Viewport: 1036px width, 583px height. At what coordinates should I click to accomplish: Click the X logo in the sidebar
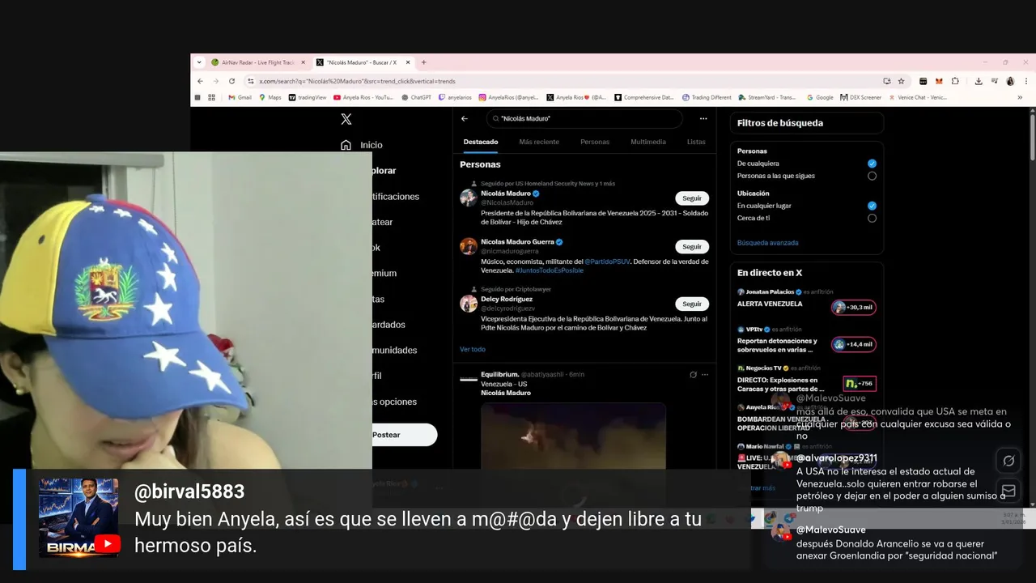pyautogui.click(x=346, y=119)
